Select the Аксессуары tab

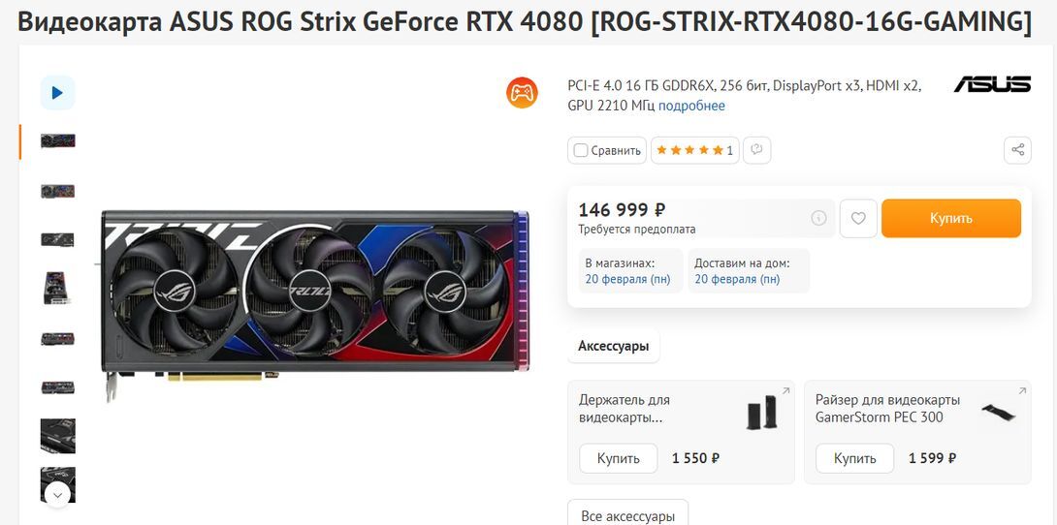coord(614,347)
